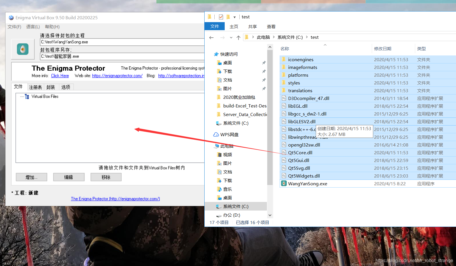Select the highlighted 系统文件 (C:) drive
The image size is (456, 266).
pos(236,207)
